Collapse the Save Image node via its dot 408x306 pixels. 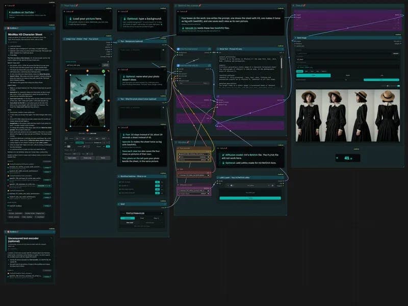tap(295, 38)
